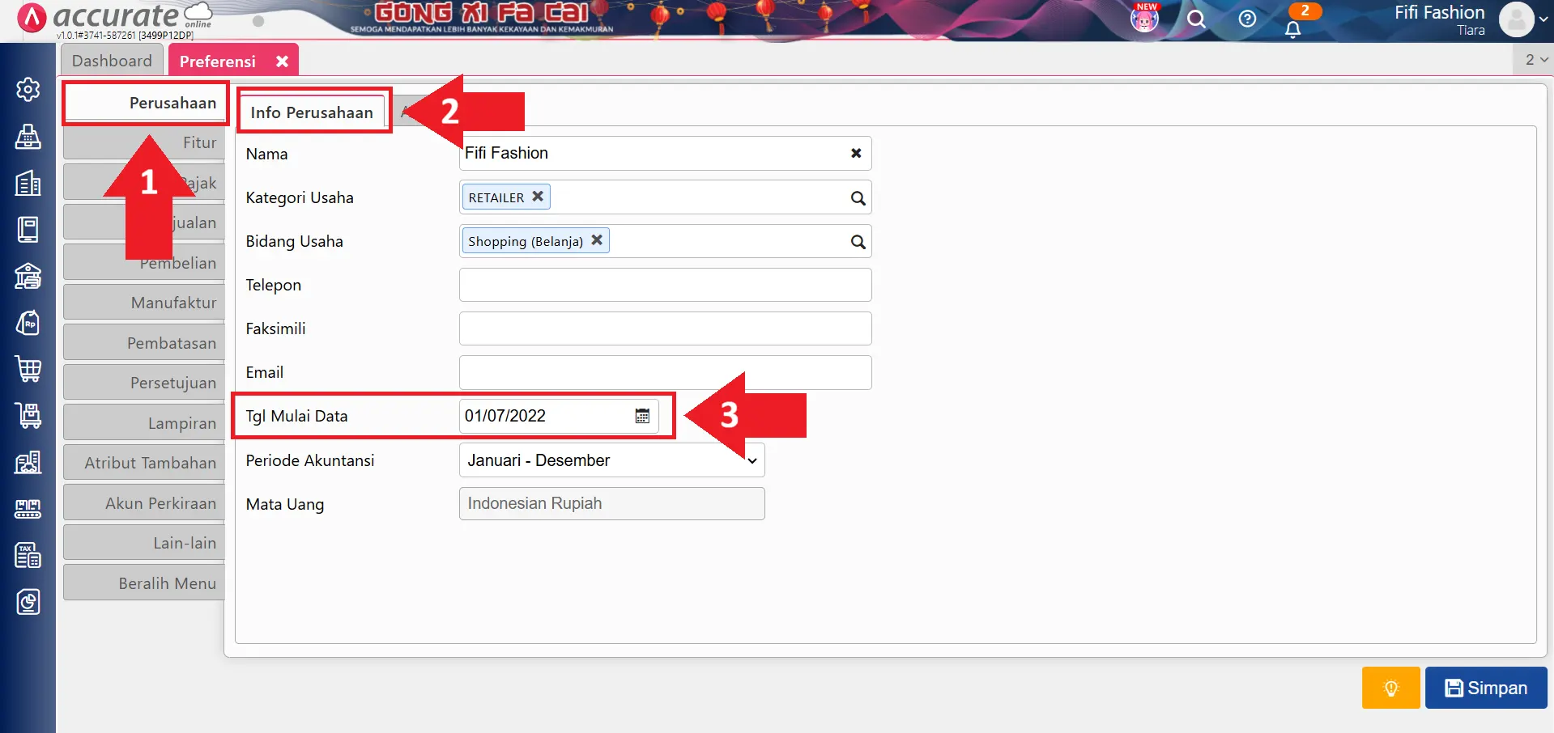
Task: Click the search magnifier in top bar
Action: click(1196, 19)
